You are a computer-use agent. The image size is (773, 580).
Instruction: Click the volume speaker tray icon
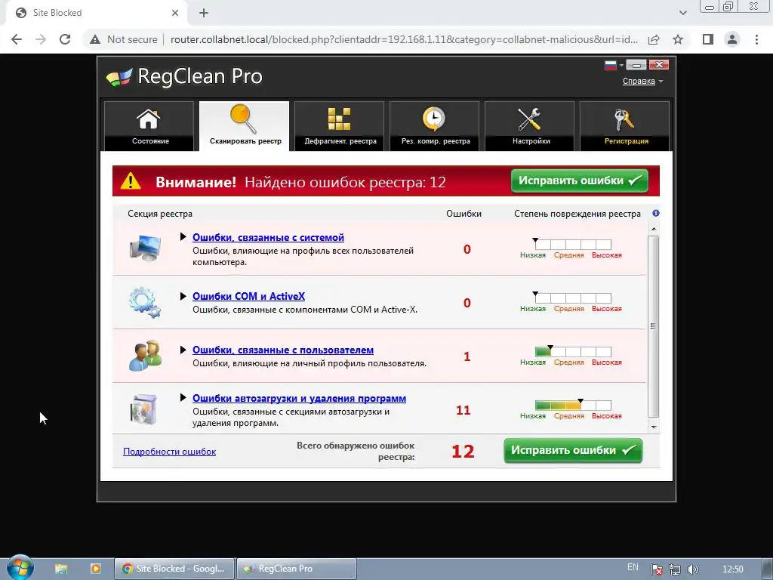(692, 569)
